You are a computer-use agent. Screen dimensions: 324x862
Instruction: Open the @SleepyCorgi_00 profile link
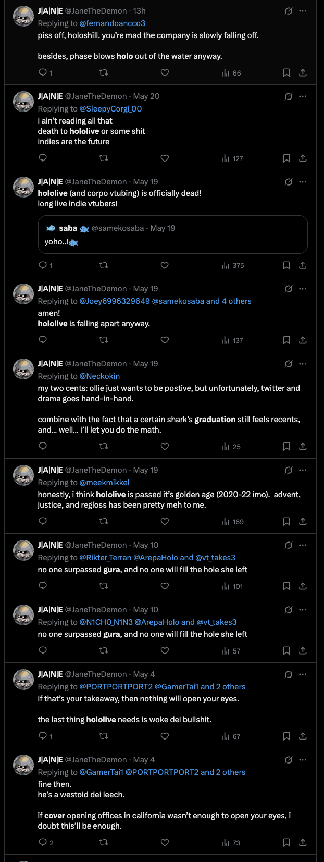pyautogui.click(x=110, y=109)
